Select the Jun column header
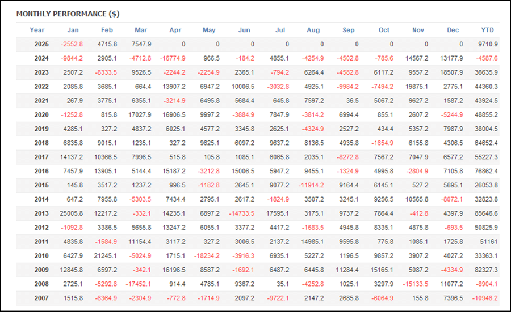 [244, 30]
